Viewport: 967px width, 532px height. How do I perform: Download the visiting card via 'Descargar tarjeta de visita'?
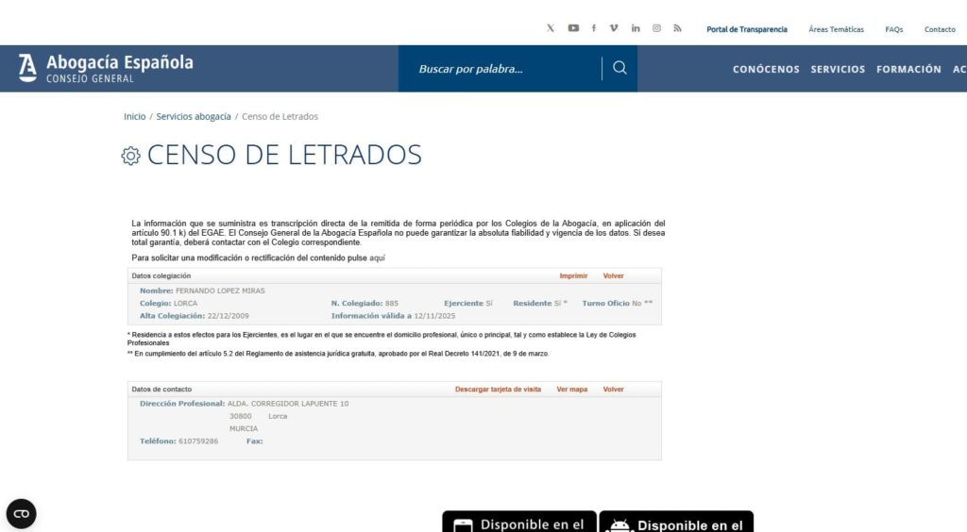click(498, 390)
